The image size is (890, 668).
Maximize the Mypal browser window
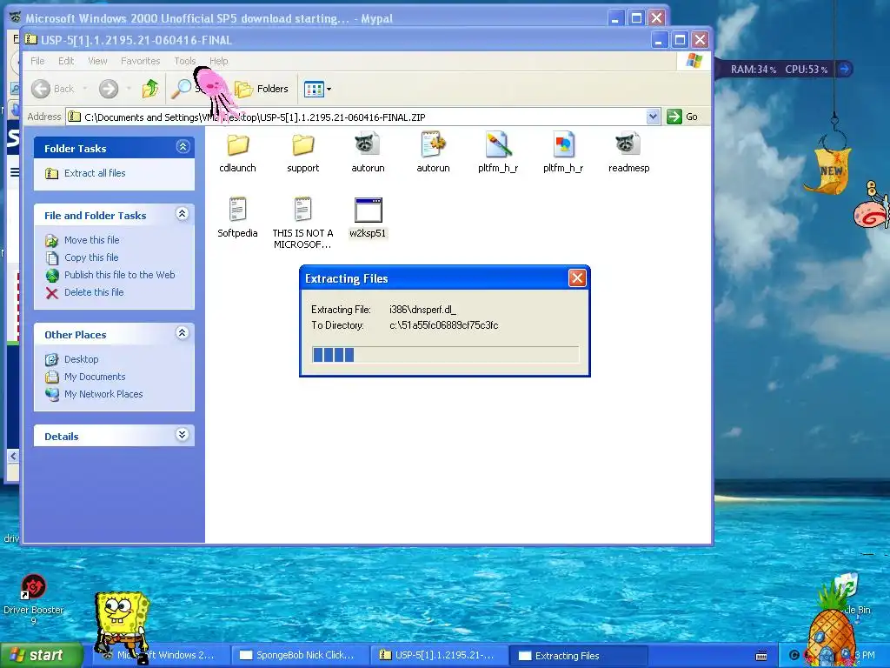pyautogui.click(x=636, y=18)
